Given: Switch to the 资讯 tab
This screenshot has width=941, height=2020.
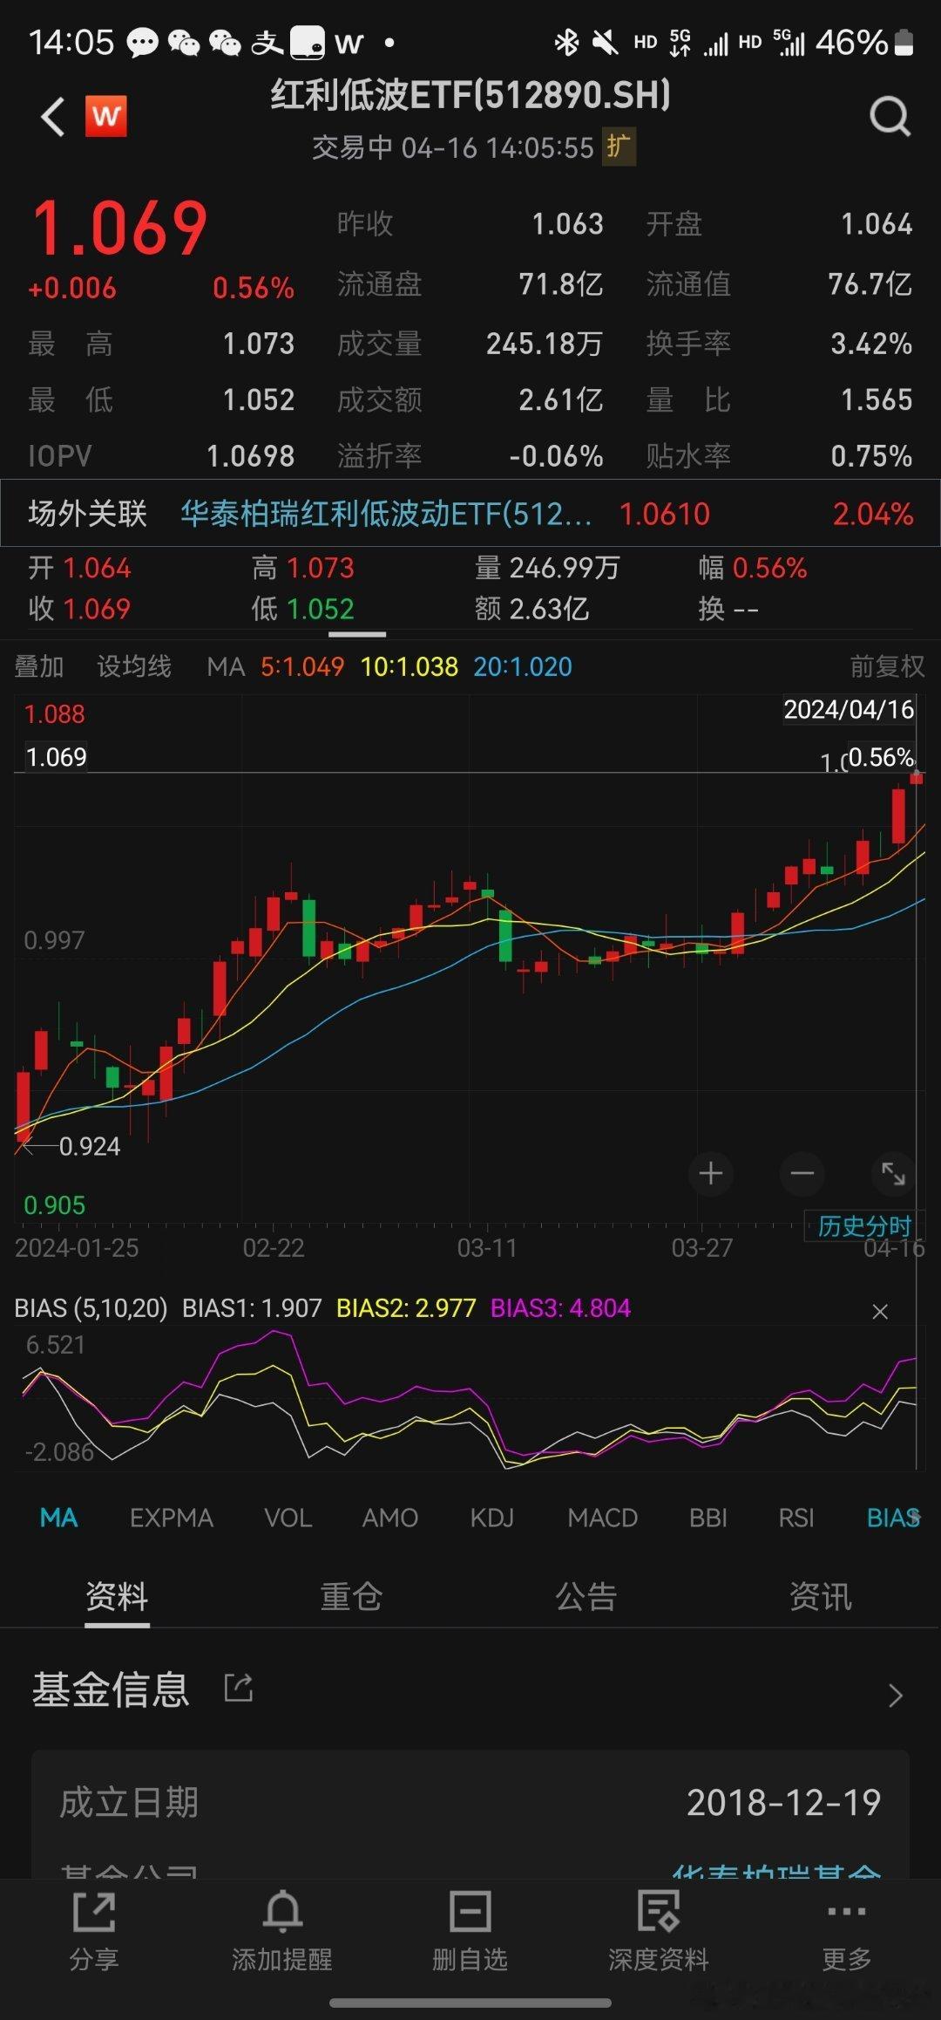Looking at the screenshot, I should (x=821, y=1596).
